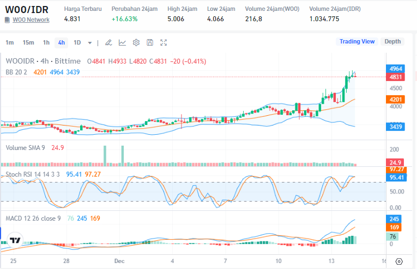Select the MACD 12 26 close 9 legend
This screenshot has width=417, height=269.
click(33, 218)
